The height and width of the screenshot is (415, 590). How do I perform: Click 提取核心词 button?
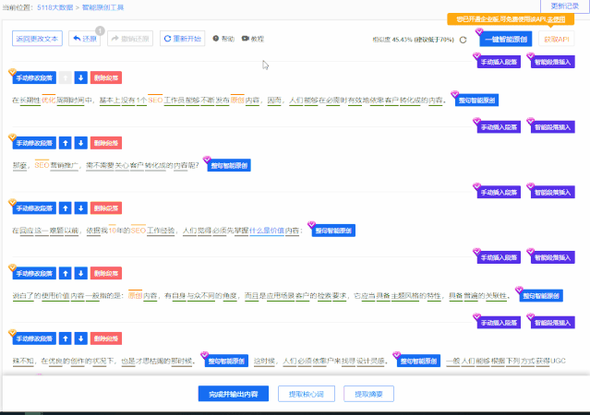click(x=307, y=394)
